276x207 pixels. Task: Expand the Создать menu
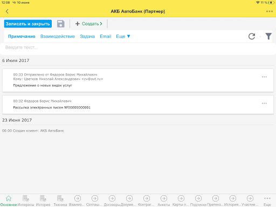pos(89,24)
